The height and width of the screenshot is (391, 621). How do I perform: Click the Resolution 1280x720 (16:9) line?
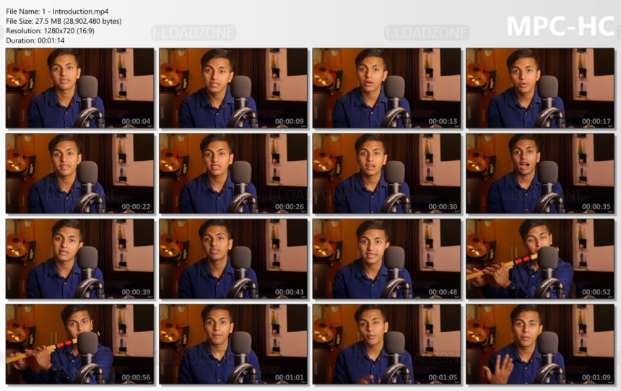(51, 30)
